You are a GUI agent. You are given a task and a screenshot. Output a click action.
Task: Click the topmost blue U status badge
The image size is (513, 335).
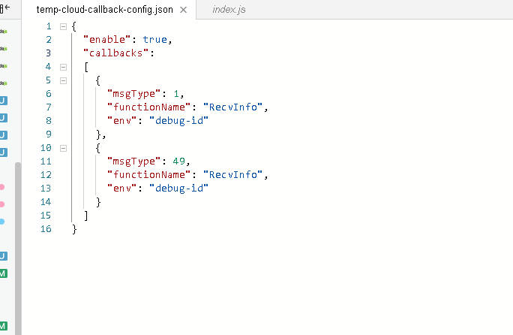[3, 101]
